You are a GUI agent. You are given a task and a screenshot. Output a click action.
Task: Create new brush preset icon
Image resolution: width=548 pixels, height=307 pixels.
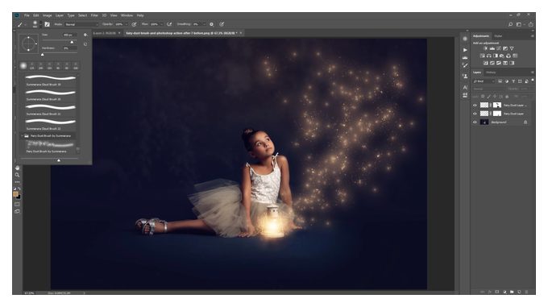coord(85,44)
